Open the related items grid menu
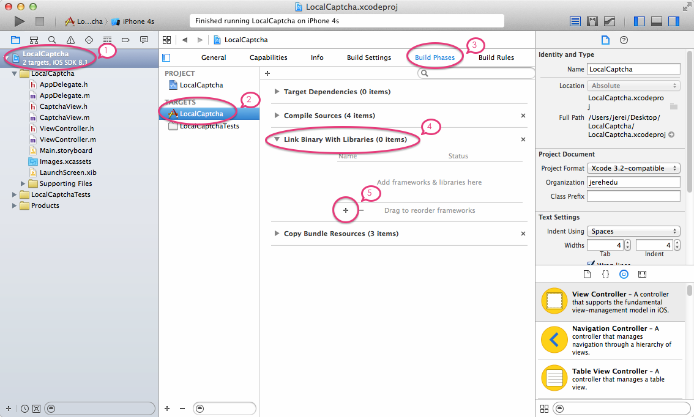 [x=167, y=40]
